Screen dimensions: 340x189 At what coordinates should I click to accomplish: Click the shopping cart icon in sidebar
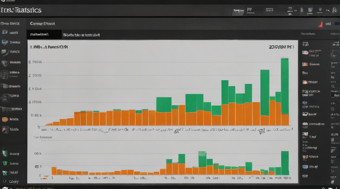pos(4,173)
